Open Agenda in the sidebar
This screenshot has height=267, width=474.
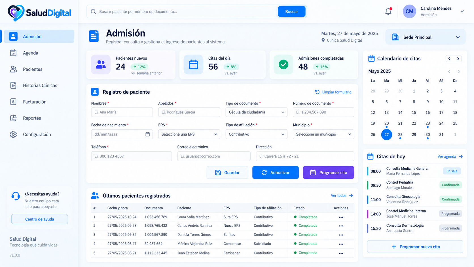tap(39, 53)
